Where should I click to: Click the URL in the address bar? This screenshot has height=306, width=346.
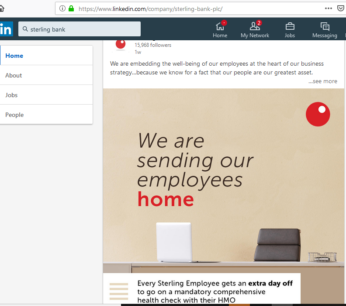tap(150, 9)
